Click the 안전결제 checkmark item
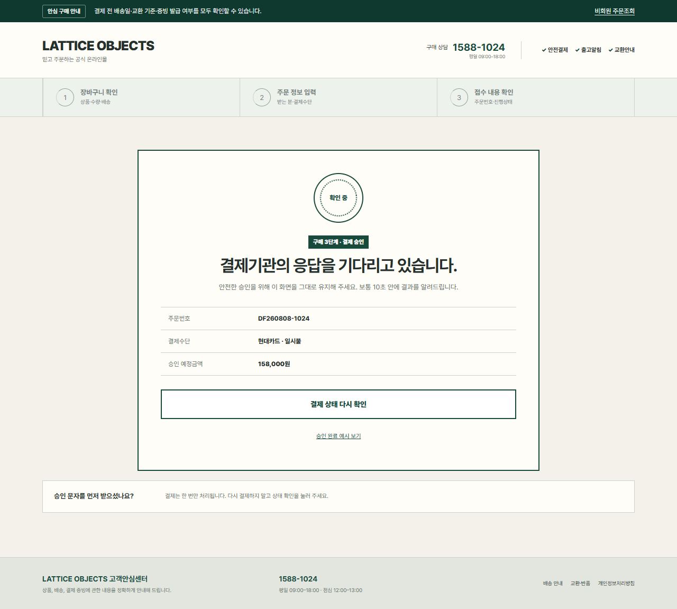This screenshot has height=609, width=677. click(555, 50)
